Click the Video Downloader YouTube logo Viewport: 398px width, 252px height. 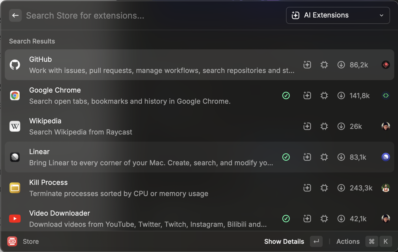pyautogui.click(x=15, y=219)
